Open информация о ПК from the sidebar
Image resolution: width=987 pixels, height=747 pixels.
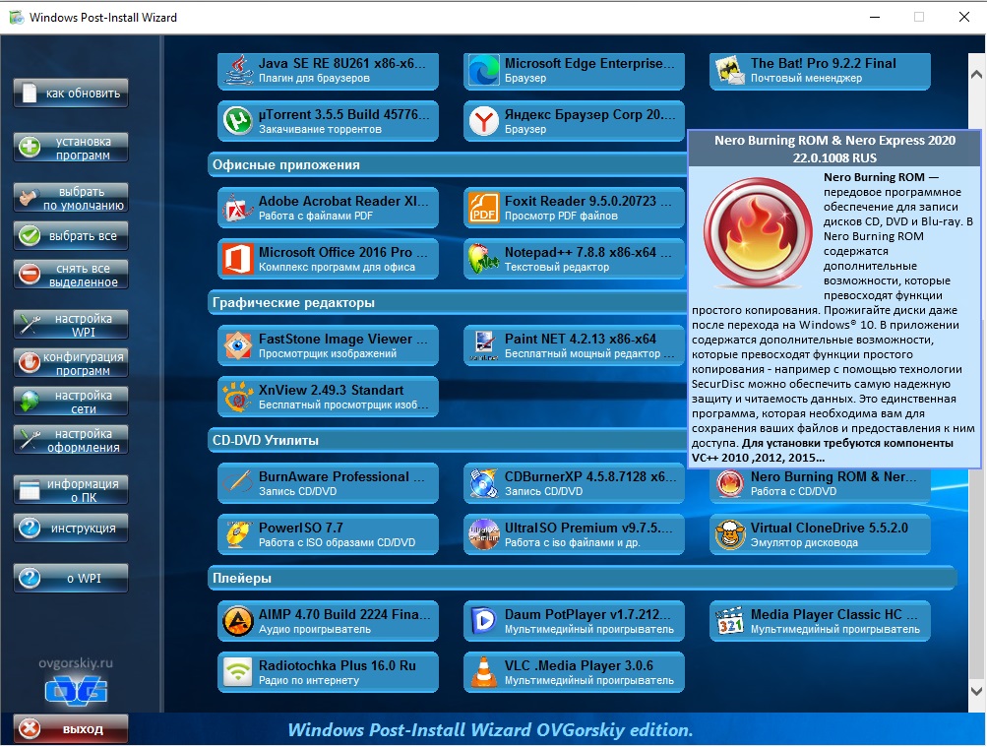(x=69, y=490)
